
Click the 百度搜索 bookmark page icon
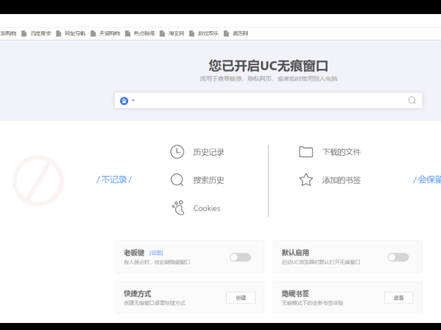24,34
